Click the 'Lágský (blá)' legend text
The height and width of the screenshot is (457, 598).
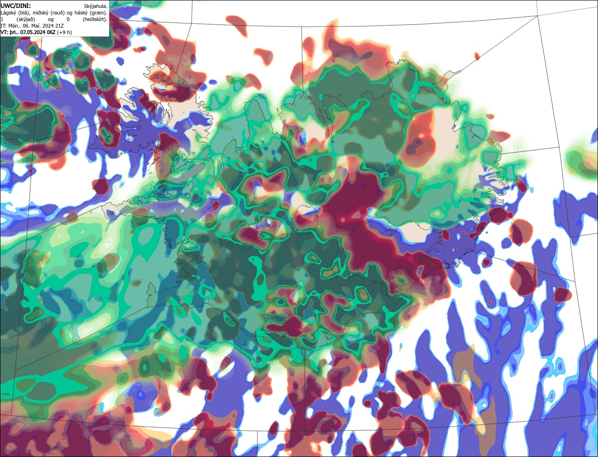point(15,13)
